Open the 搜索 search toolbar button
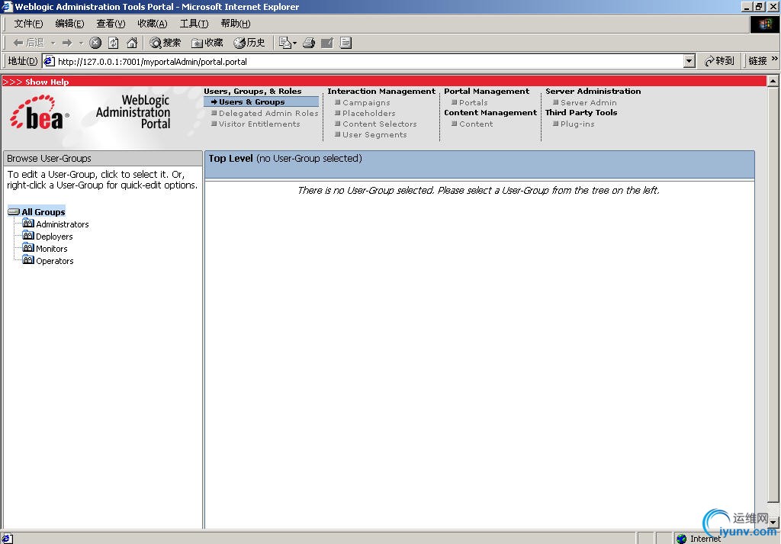Screen dimensions: 781x544 pos(166,43)
